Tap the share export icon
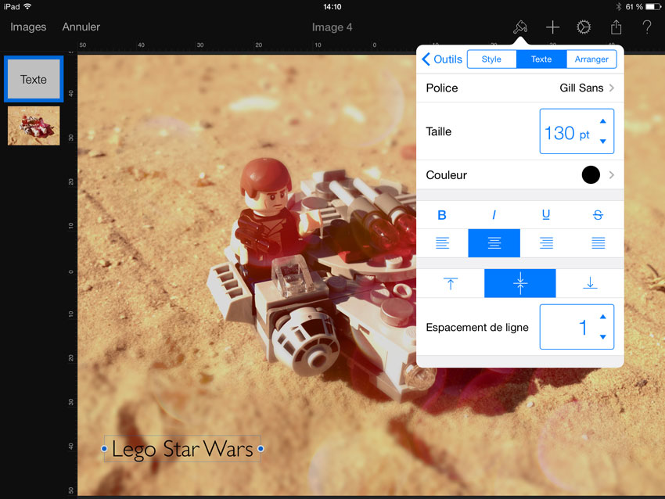665x499 pixels. coord(616,27)
